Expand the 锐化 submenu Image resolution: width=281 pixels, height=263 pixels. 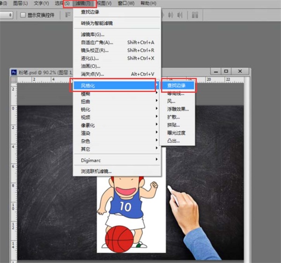pos(117,109)
